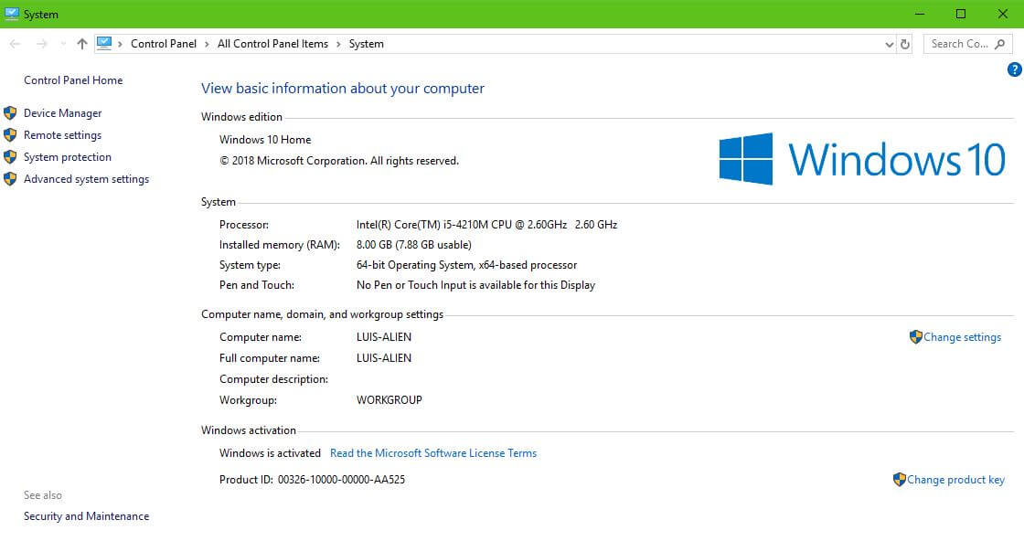
Task: Click the blue help question mark icon
Action: coord(1014,69)
